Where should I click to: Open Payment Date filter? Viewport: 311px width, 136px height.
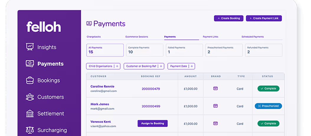click(x=181, y=66)
